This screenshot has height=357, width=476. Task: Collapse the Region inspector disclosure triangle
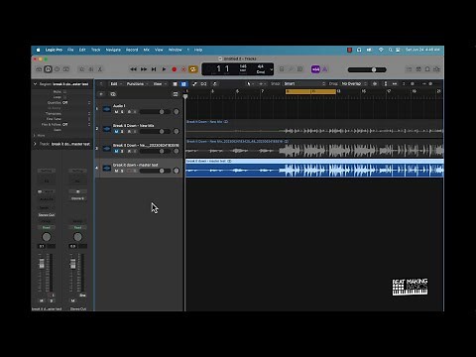click(35, 84)
